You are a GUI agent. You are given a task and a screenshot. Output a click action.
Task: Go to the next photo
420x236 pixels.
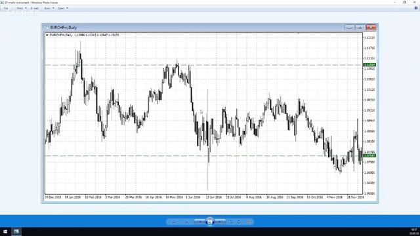pos(220,222)
